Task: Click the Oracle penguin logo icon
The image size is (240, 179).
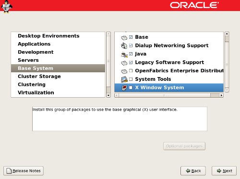Action: [x=7, y=6]
